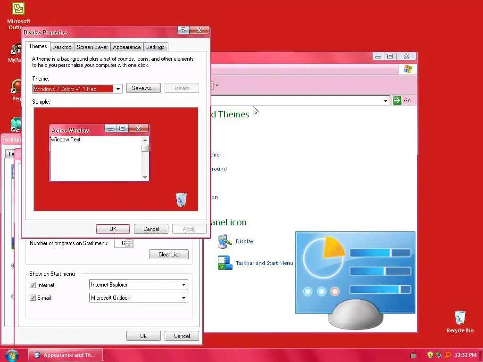Click Cancel in Customize Start Menu dialog

click(x=182, y=336)
